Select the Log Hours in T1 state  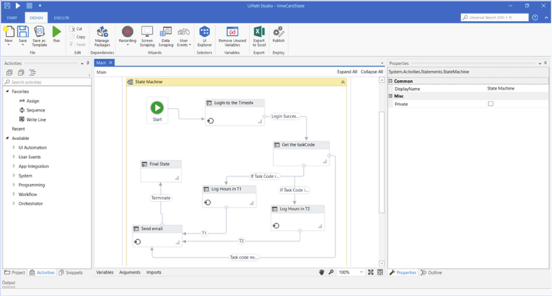229,196
